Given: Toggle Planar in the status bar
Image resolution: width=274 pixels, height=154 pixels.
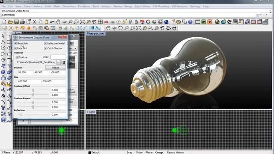Looking at the screenshot, I should click(149, 152).
